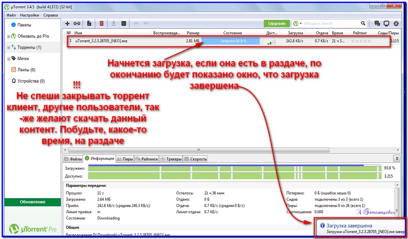Expand the Обновить до Pro tree node

tap(9, 37)
